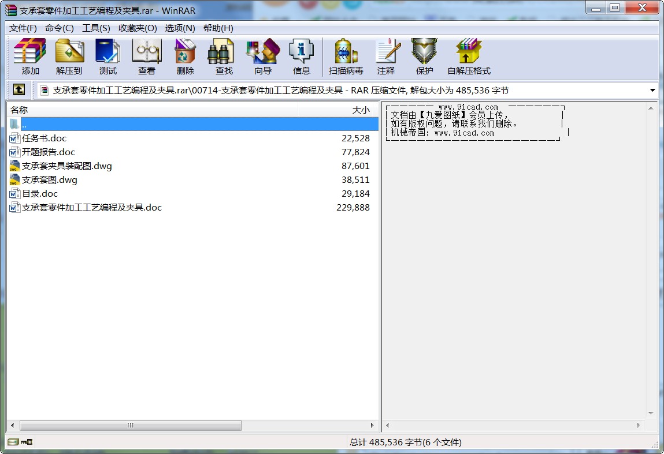664x454 pixels.
Task: Open the 工具(S) menu
Action: pos(96,28)
